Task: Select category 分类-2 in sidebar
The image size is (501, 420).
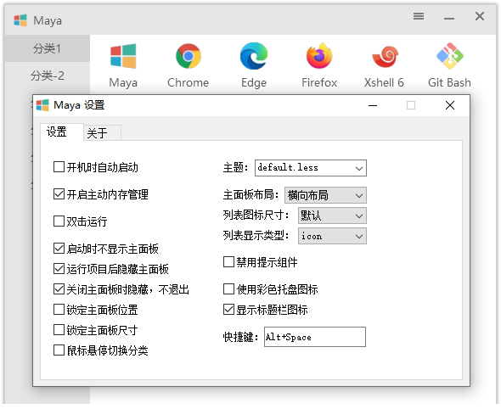Action: (47, 76)
